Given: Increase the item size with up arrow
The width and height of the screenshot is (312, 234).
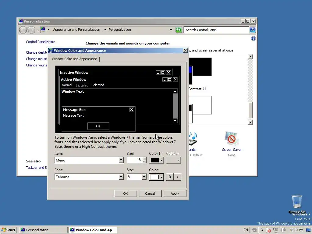Looking at the screenshot, I should tap(144, 158).
